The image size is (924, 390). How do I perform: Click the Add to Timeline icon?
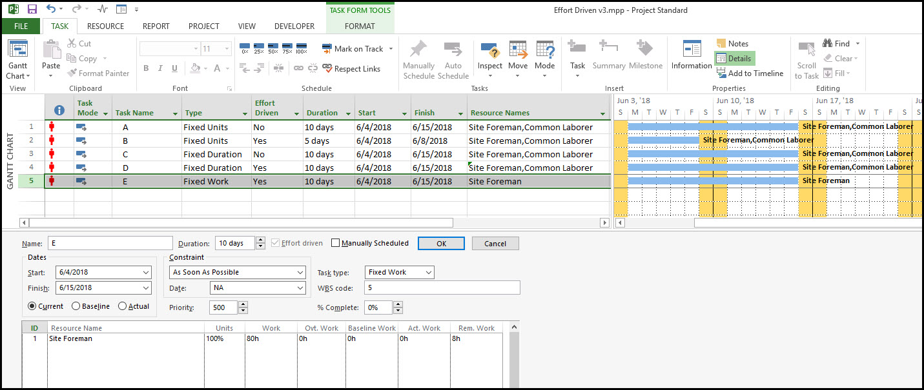coord(722,73)
